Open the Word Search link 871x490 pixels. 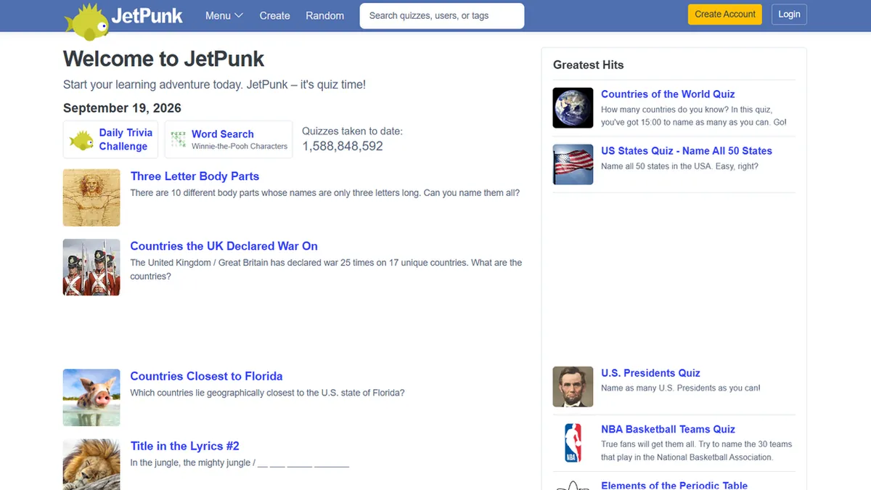pyautogui.click(x=222, y=134)
